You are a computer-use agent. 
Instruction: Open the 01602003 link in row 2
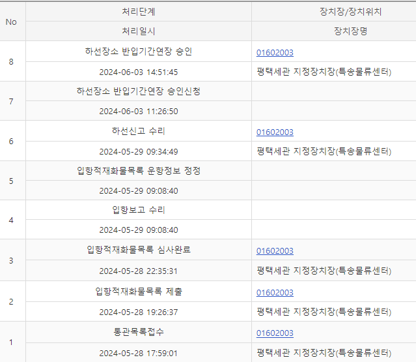tap(275, 293)
